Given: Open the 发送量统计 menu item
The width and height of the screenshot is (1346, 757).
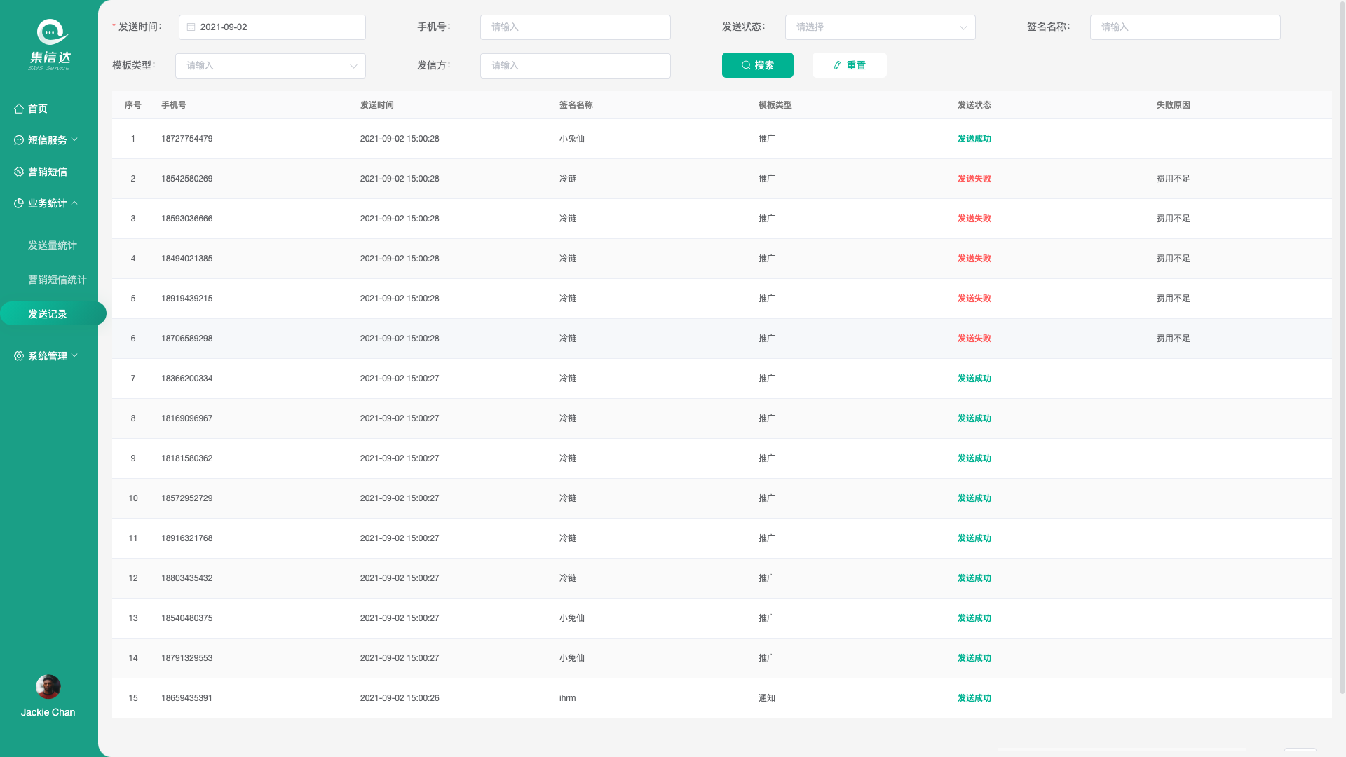Looking at the screenshot, I should click(x=53, y=245).
